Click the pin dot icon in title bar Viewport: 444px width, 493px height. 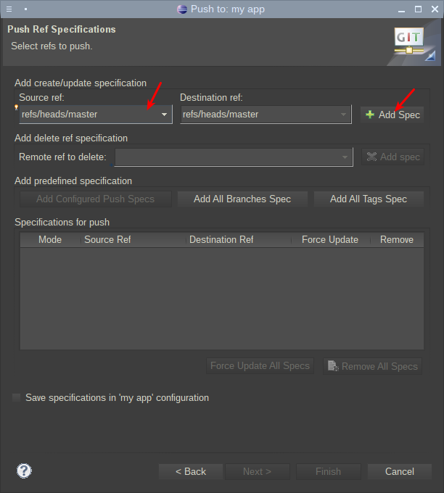[x=26, y=9]
